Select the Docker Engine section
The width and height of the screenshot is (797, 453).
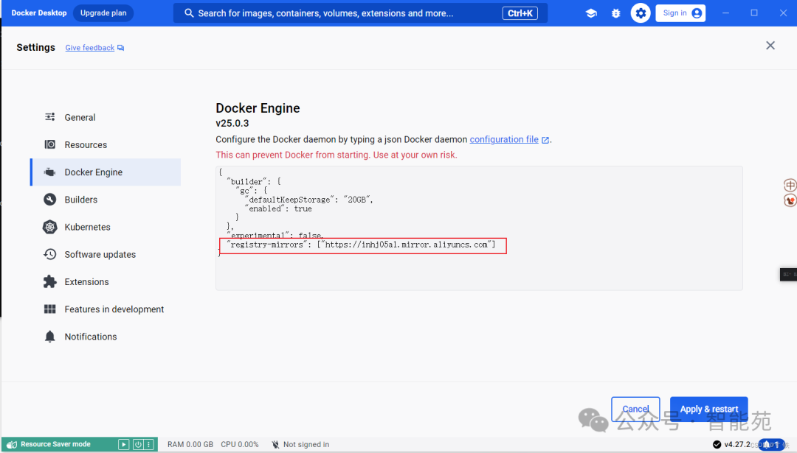[92, 172]
